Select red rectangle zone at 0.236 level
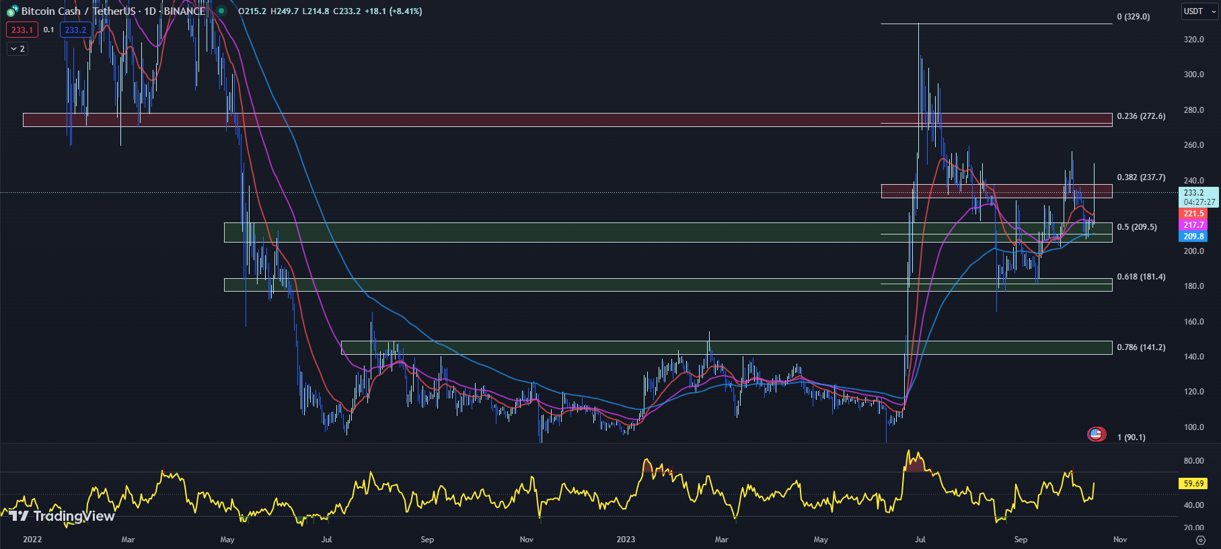 point(567,120)
